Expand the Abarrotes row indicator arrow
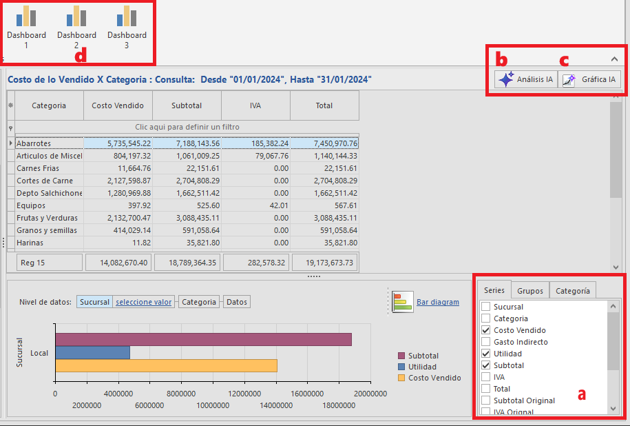 [x=11, y=143]
